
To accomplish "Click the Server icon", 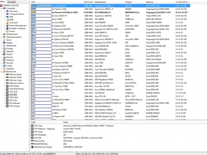I will (x=5, y=40).
